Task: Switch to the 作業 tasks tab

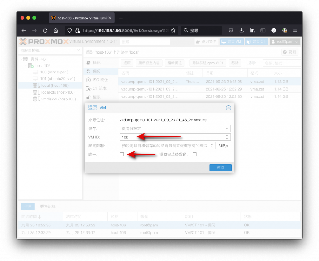Action: pyautogui.click(x=28, y=206)
